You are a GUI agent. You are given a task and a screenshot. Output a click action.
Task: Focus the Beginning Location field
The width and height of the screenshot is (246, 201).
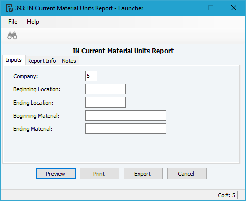105,89
